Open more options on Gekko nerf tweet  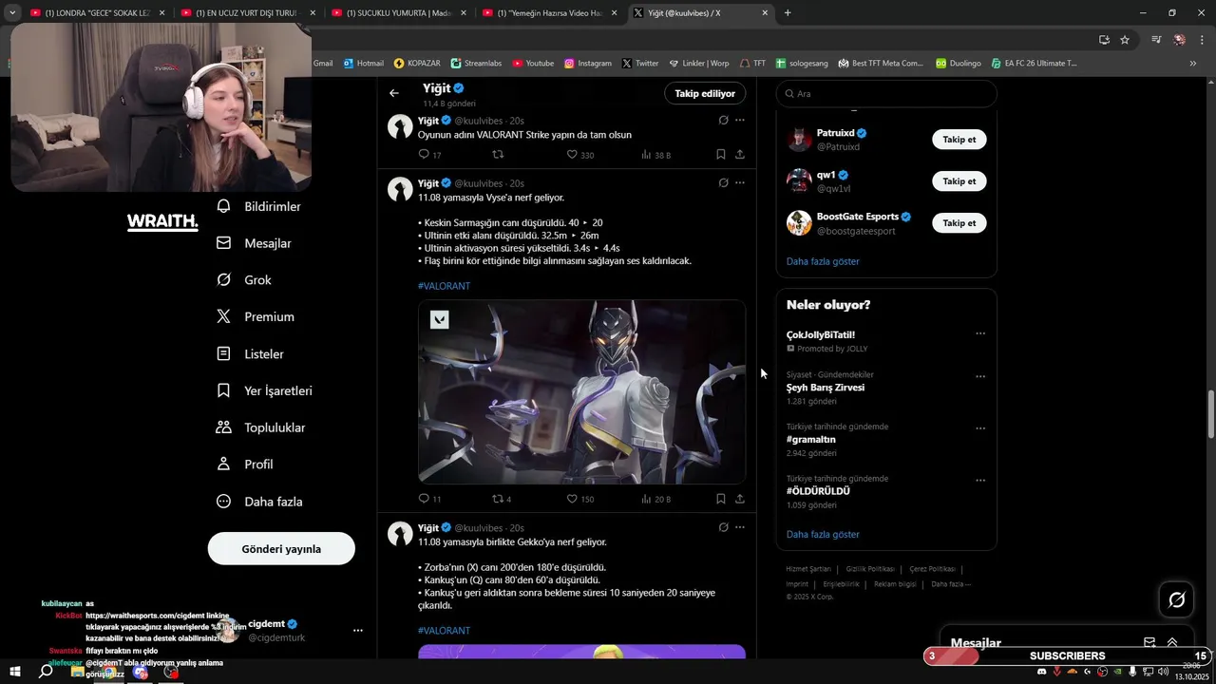(740, 527)
